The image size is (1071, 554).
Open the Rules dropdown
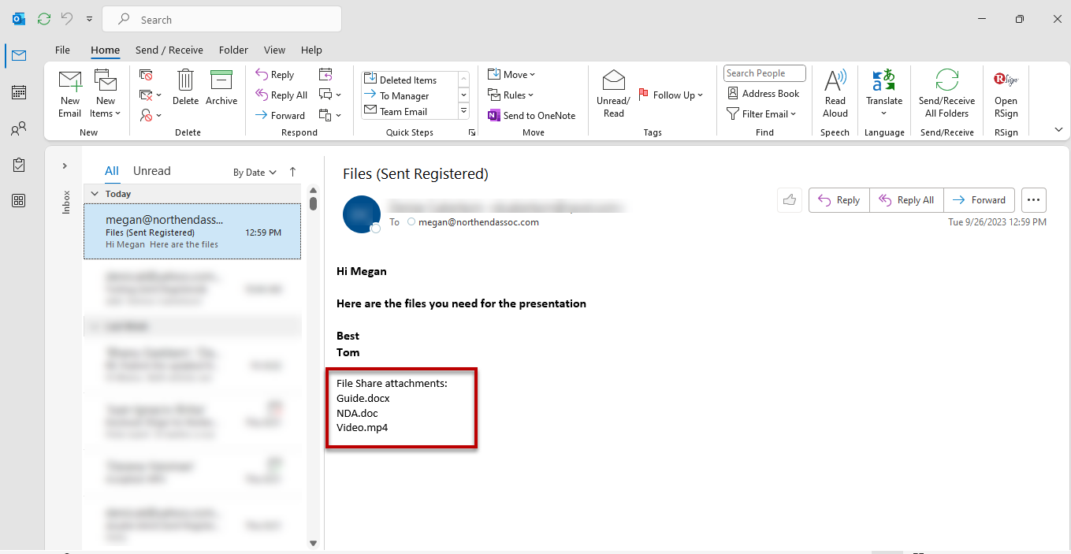click(511, 95)
